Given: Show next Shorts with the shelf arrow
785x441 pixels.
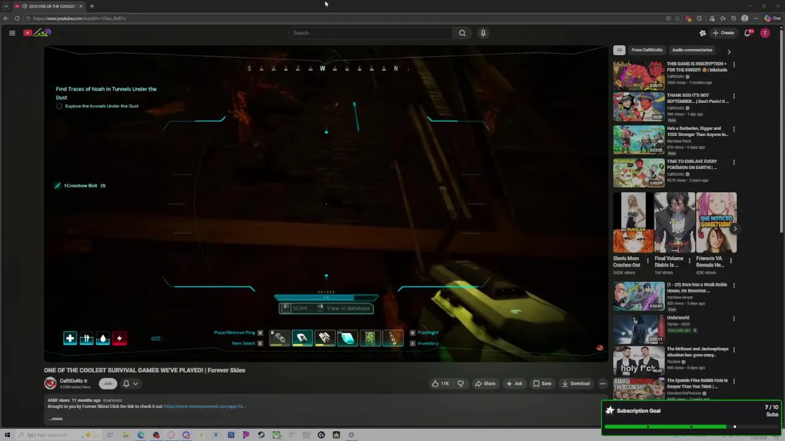Looking at the screenshot, I should tap(735, 229).
